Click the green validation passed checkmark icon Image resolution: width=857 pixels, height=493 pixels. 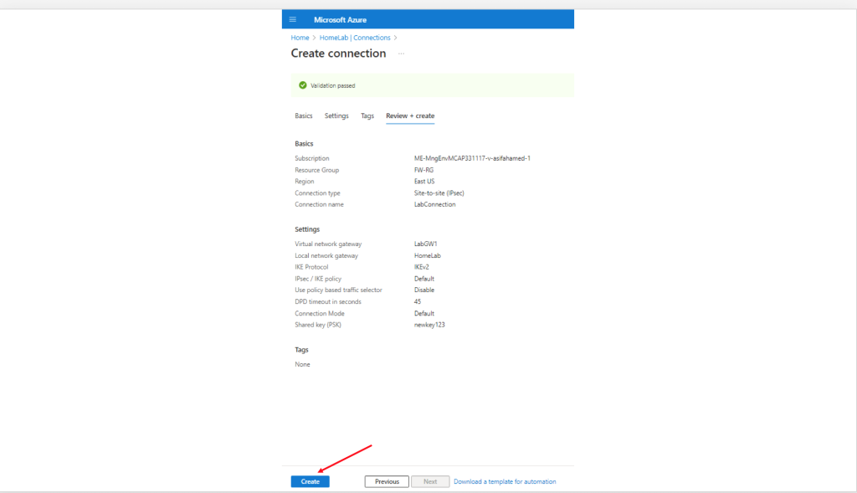tap(302, 85)
